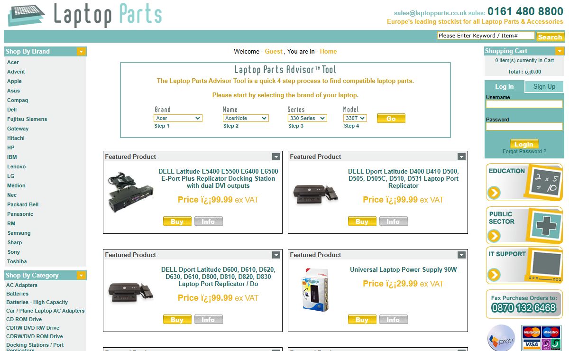The height and width of the screenshot is (351, 569).
Task: Select Packard Bell brand link
Action: coord(23,204)
